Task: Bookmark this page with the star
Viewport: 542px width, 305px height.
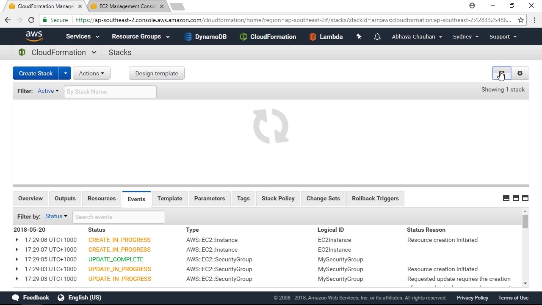Action: [x=521, y=20]
